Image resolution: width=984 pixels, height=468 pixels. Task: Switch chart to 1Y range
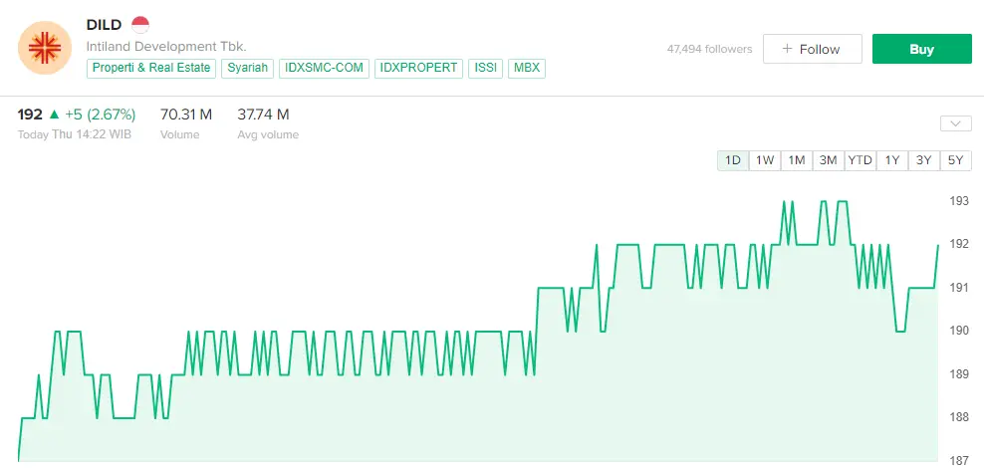892,160
